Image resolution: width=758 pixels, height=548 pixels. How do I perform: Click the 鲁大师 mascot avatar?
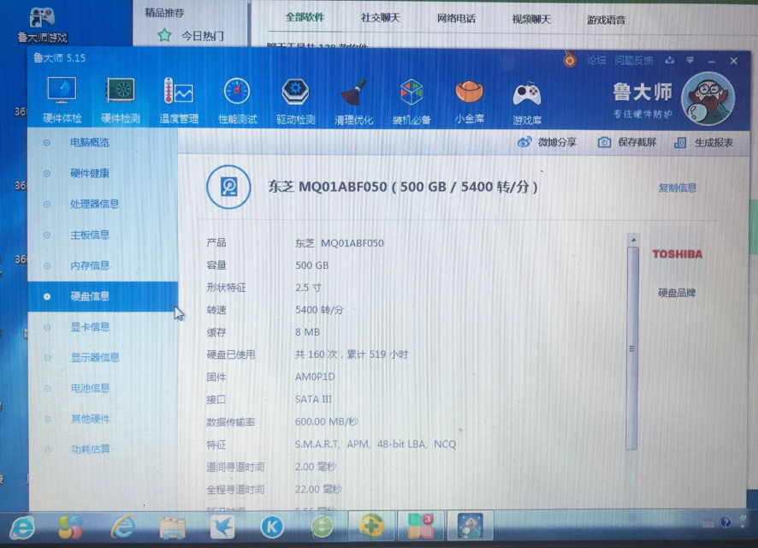[x=708, y=98]
